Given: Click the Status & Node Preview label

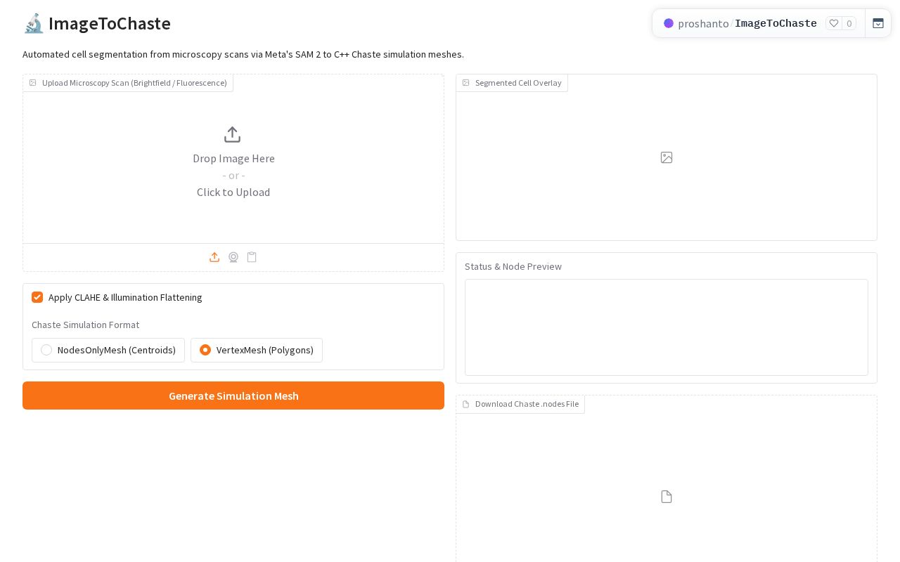Looking at the screenshot, I should pyautogui.click(x=513, y=266).
